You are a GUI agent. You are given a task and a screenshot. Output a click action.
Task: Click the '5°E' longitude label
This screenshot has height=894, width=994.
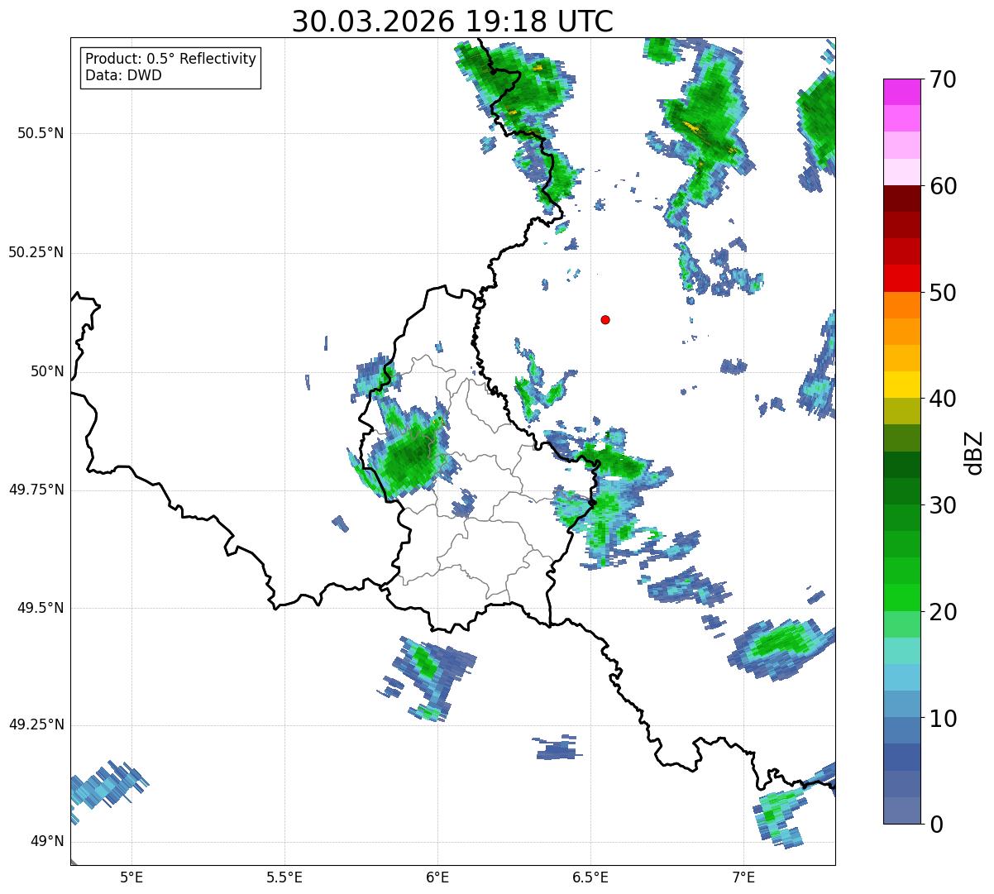coord(131,877)
